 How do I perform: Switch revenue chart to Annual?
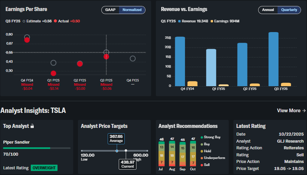coord(268,10)
